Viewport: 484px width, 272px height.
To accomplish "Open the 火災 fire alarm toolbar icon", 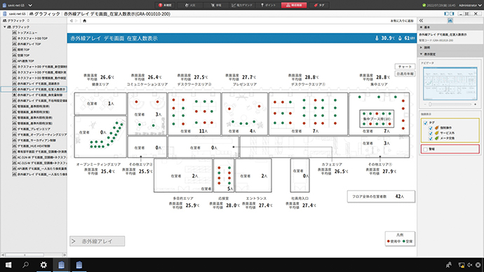I will (190, 5).
